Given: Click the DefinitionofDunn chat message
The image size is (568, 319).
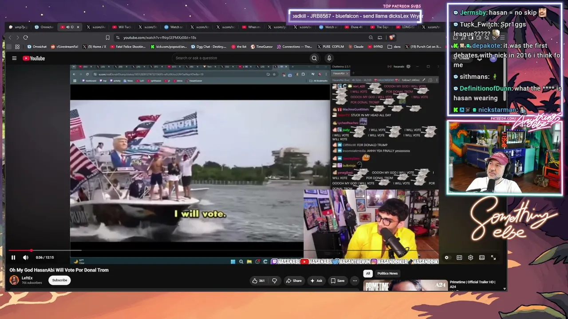Looking at the screenshot, I should click(x=507, y=93).
